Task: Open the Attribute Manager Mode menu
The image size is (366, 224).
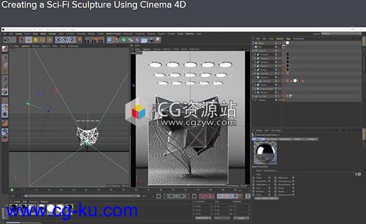Action: (259, 130)
